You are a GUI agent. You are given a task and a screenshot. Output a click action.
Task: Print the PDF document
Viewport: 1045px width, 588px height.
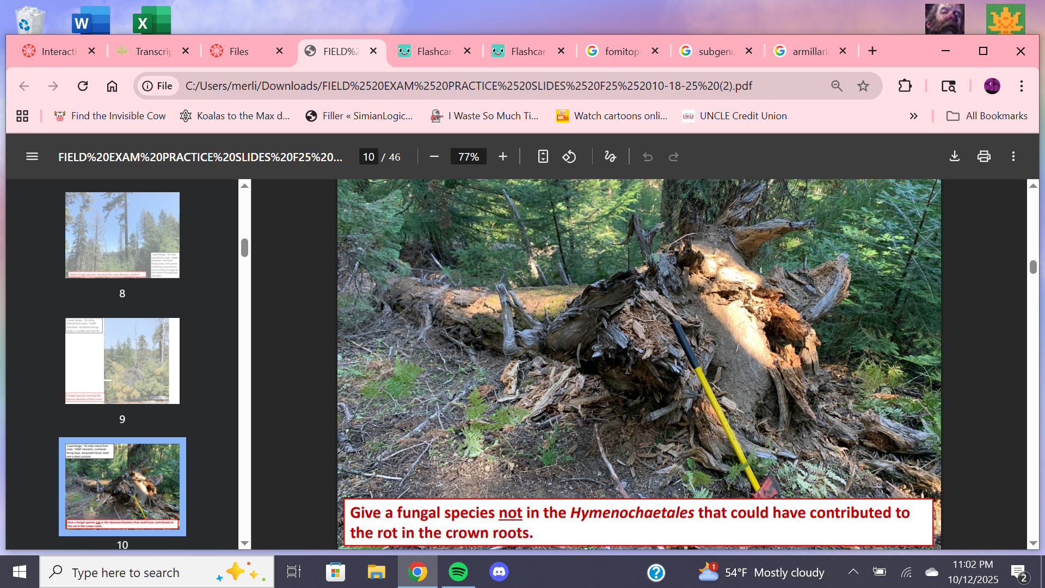984,157
